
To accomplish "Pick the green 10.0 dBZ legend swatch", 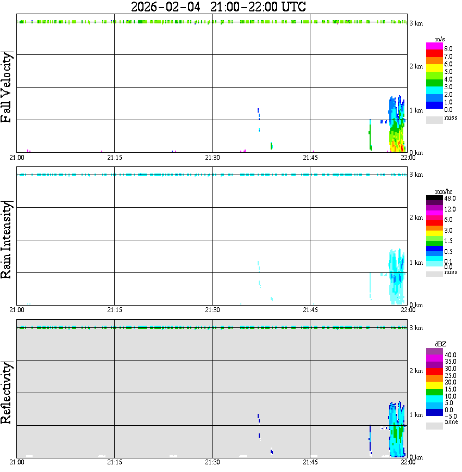I will (x=434, y=393).
